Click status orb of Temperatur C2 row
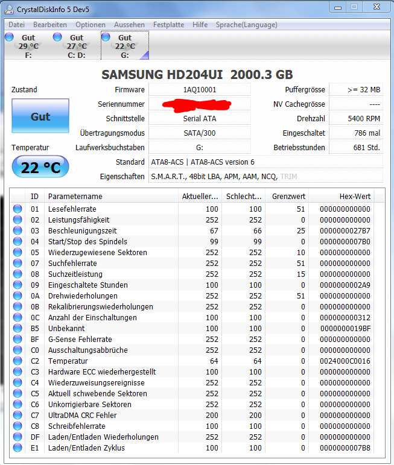 coord(17,361)
